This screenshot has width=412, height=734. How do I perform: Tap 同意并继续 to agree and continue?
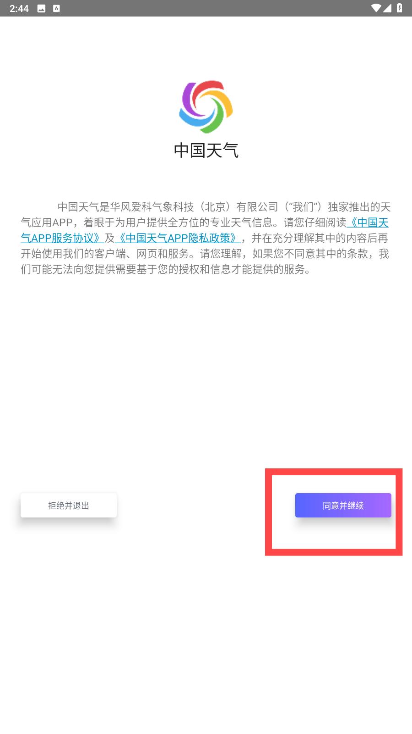(343, 505)
